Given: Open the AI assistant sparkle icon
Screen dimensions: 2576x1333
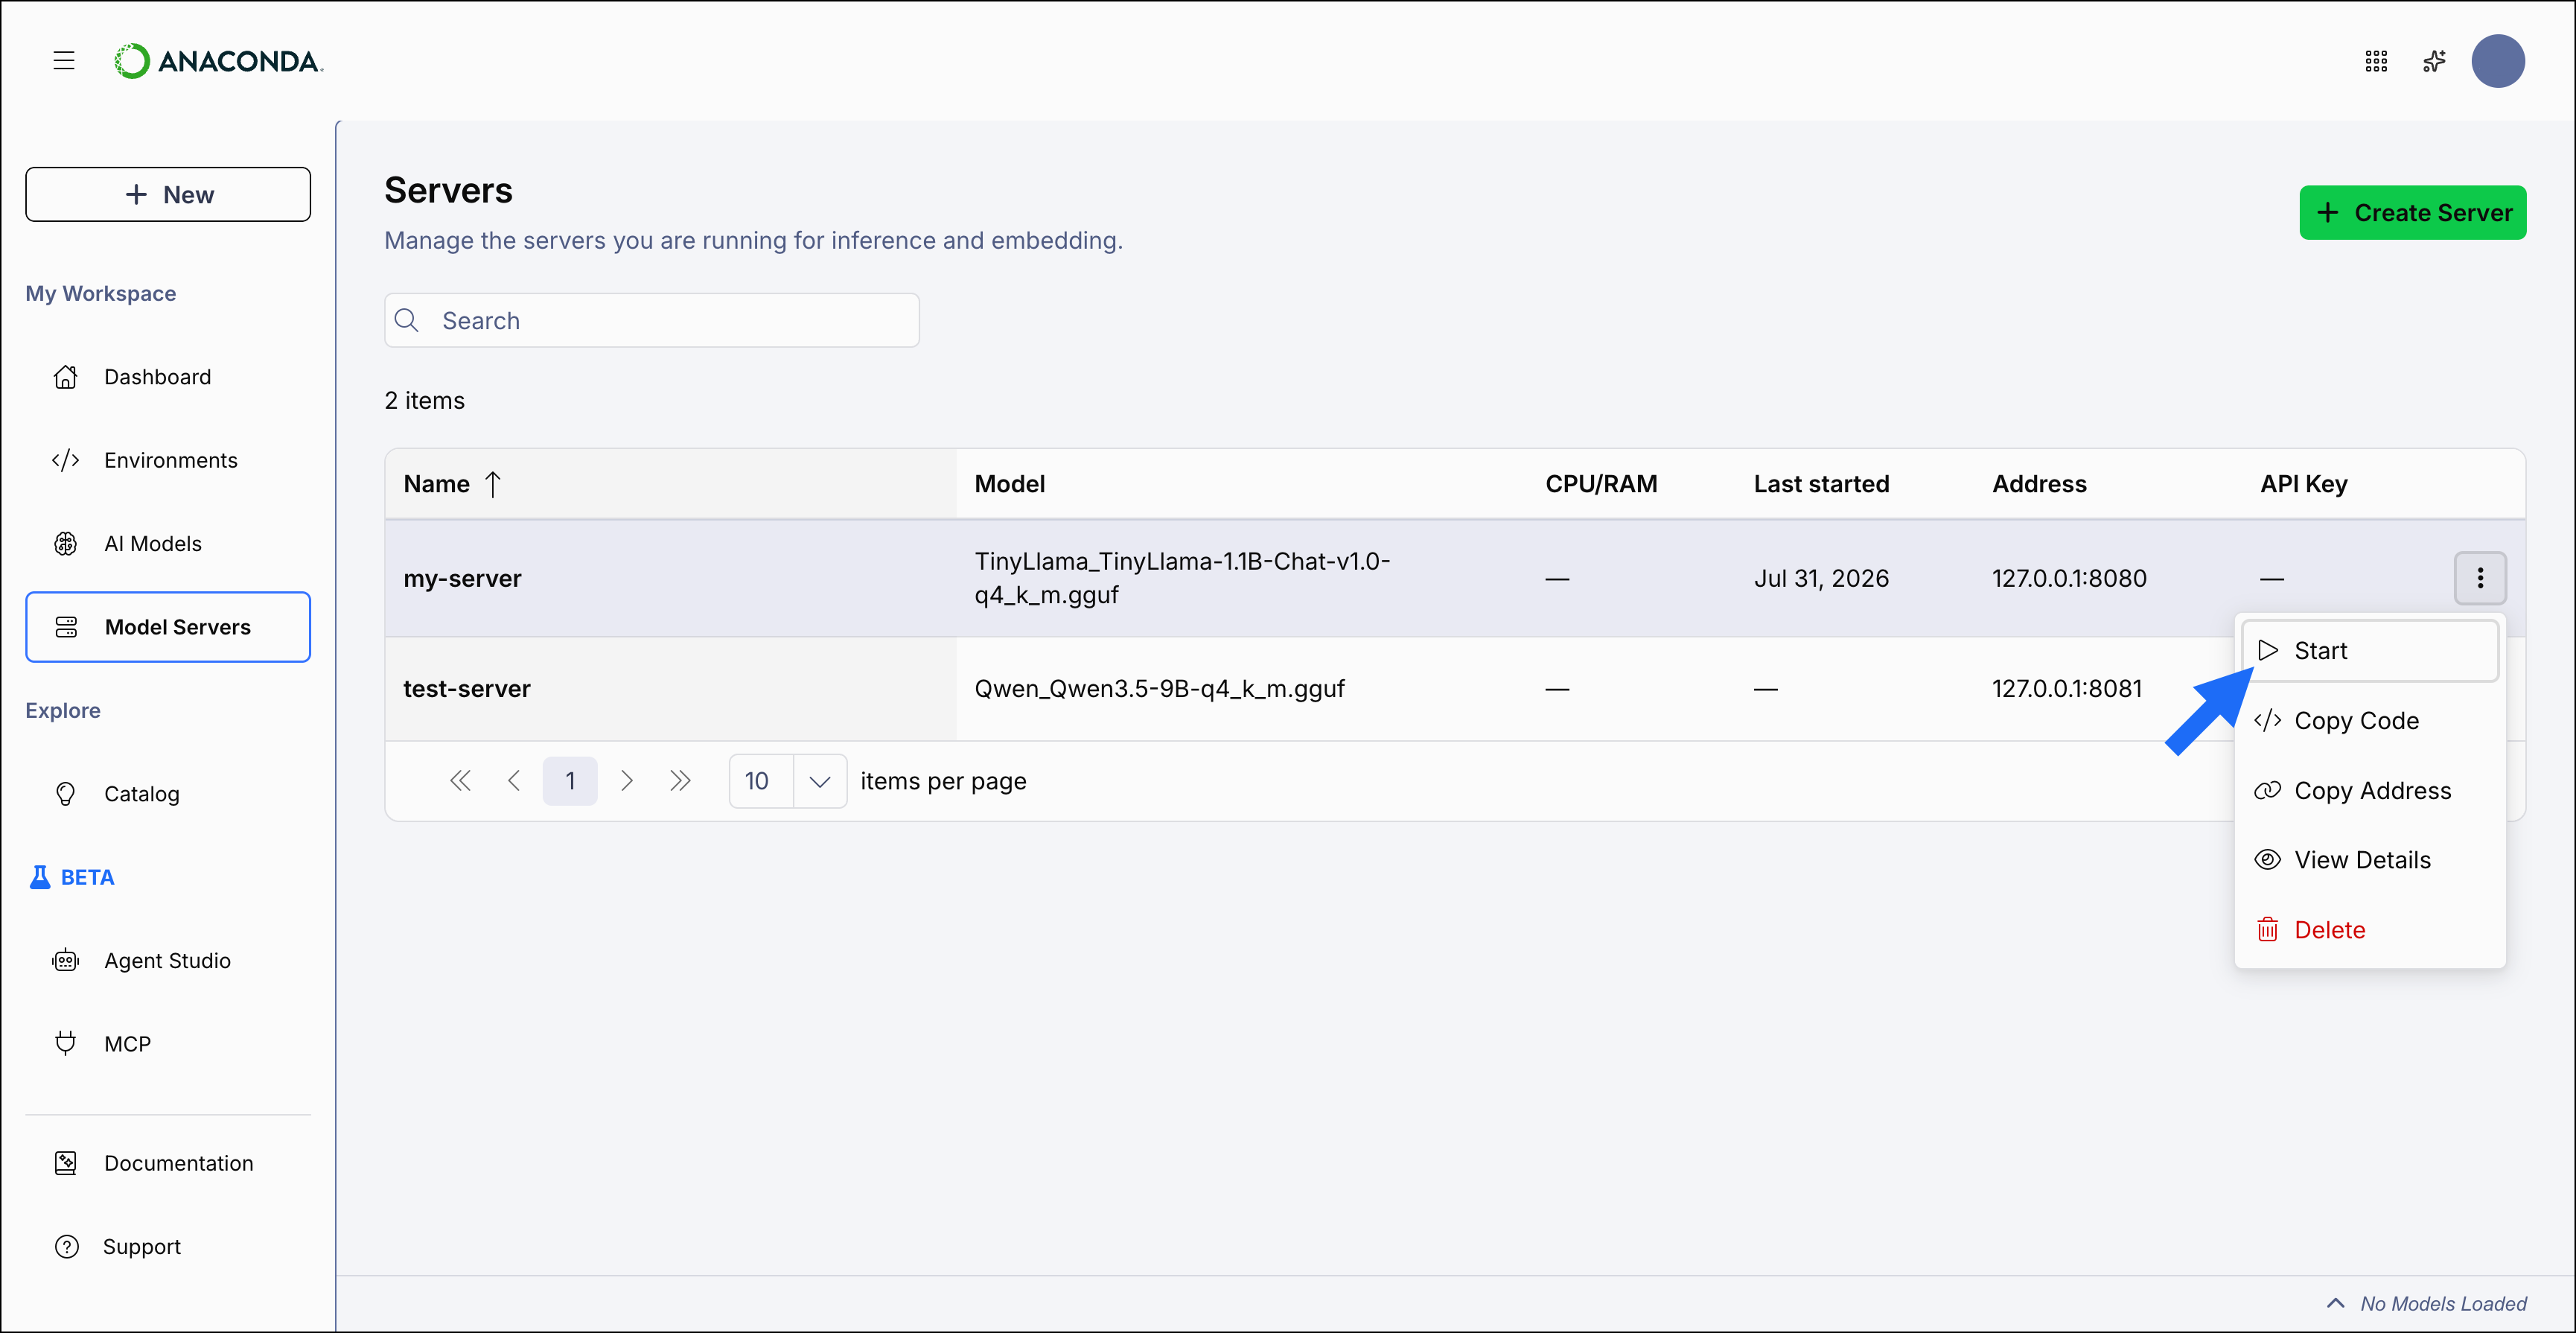Looking at the screenshot, I should (x=2434, y=61).
